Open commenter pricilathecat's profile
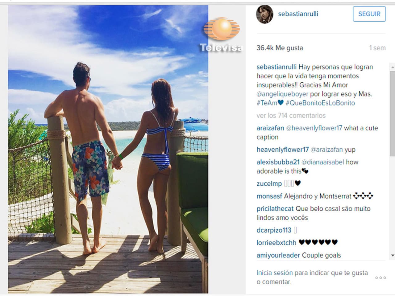Screen dimensions: 395x296 click(275, 209)
